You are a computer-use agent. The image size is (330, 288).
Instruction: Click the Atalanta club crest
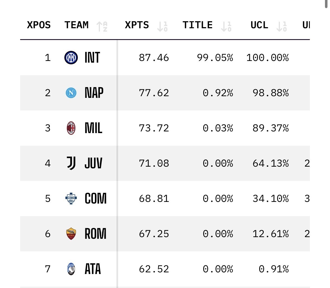71,269
